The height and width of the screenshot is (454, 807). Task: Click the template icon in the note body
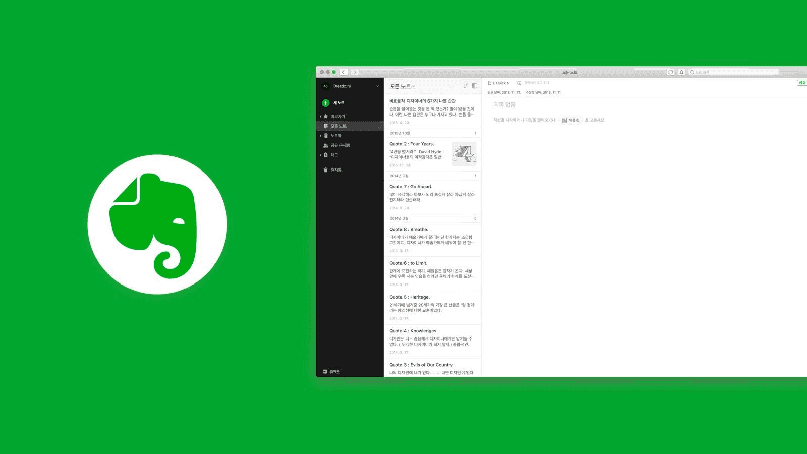coord(564,120)
